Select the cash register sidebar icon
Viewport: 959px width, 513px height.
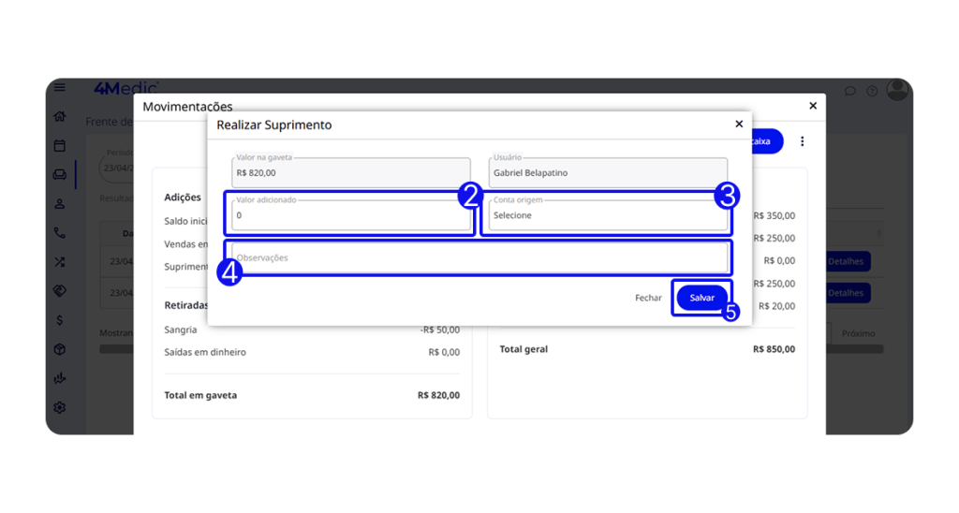tap(60, 174)
